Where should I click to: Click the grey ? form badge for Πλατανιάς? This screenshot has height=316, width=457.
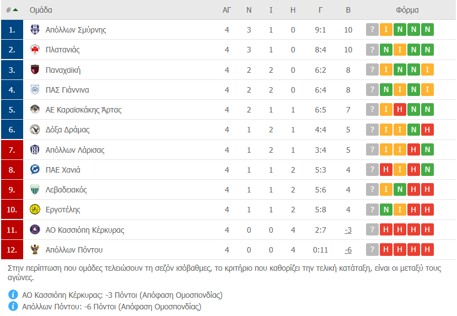[x=373, y=50]
